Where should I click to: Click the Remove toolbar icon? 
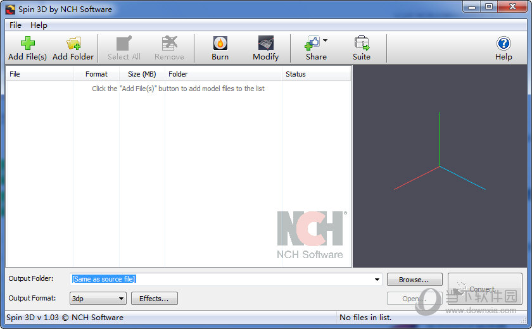169,44
